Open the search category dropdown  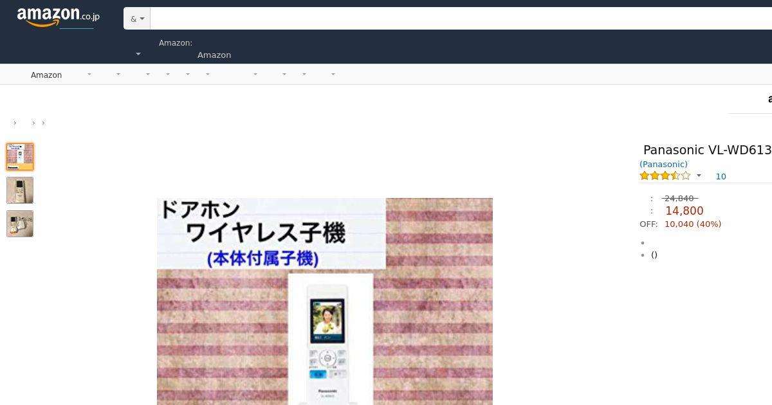click(136, 19)
